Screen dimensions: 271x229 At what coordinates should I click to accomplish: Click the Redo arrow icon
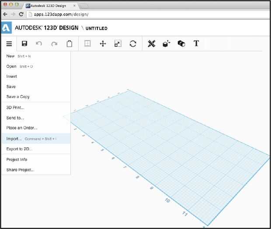pyautogui.click(x=54, y=44)
